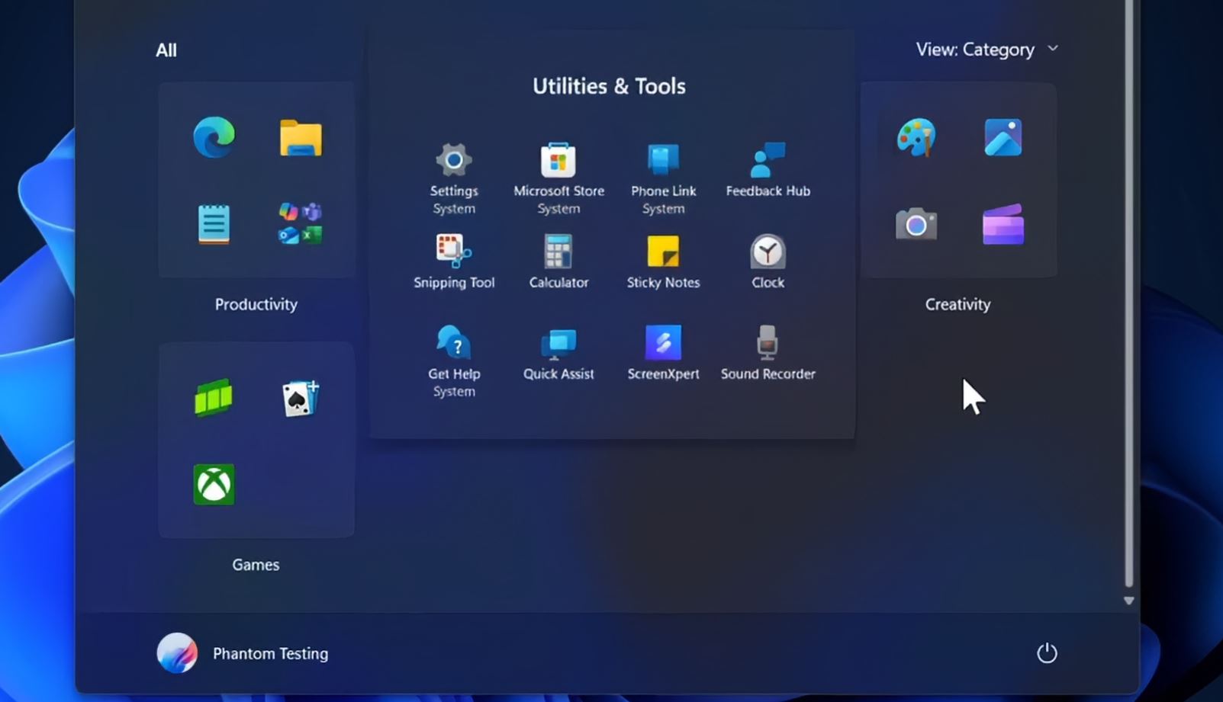Image resolution: width=1223 pixels, height=702 pixels.
Task: Launch Paint in Creativity group
Action: 916,138
